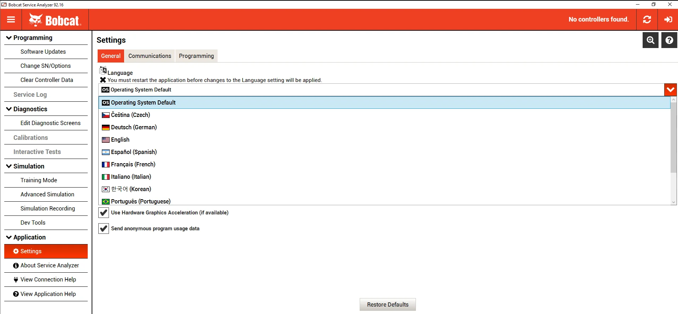This screenshot has height=314, width=678.
Task: Click the French flag icon
Action: pyautogui.click(x=106, y=165)
